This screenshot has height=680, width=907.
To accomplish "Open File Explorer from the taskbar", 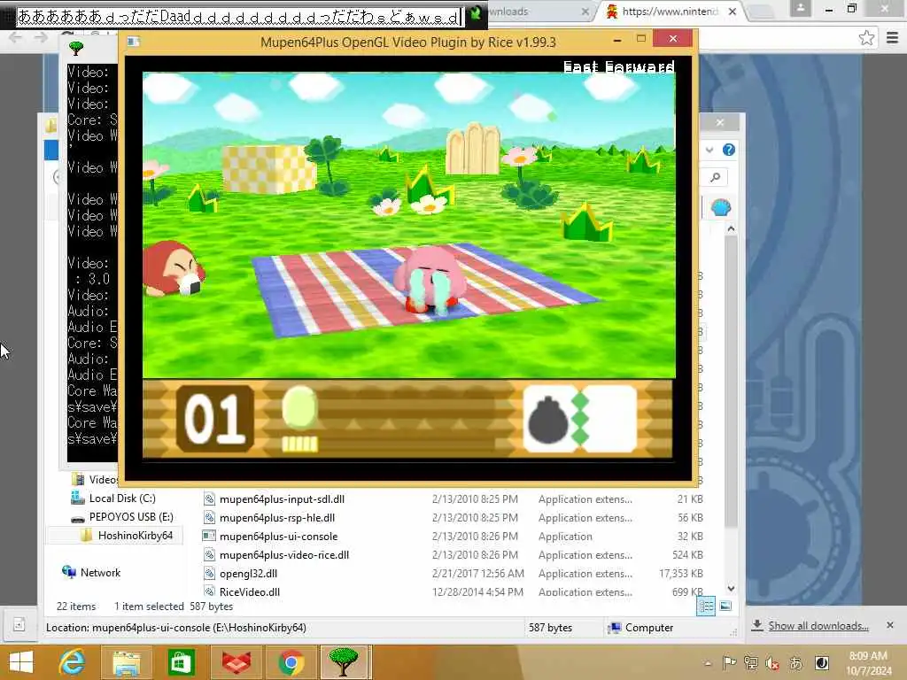I will pos(126,662).
